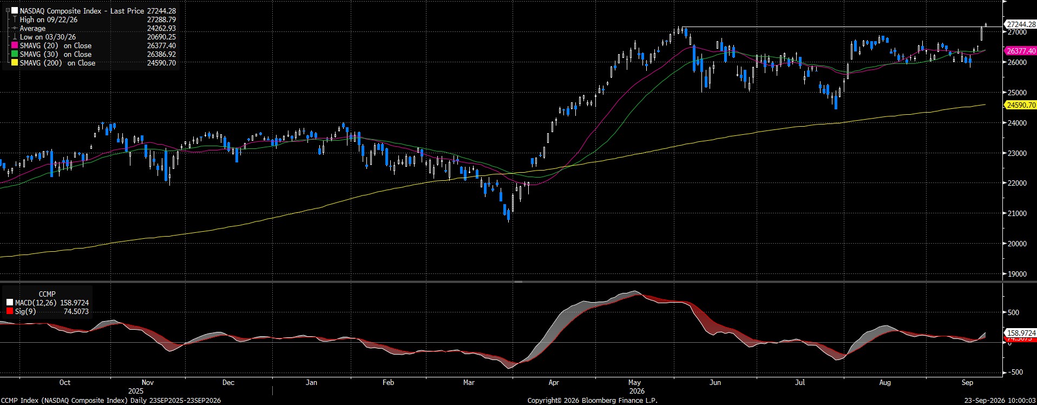The height and width of the screenshot is (405, 1037).
Task: Click the yellow SMAVG (200) color swatch
Action: 15,63
